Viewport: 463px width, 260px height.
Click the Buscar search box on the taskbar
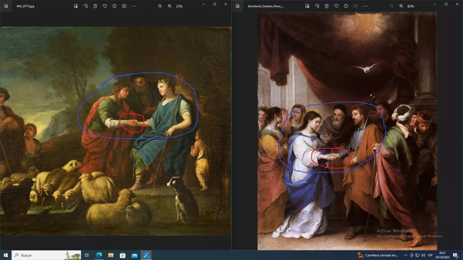pos(46,255)
